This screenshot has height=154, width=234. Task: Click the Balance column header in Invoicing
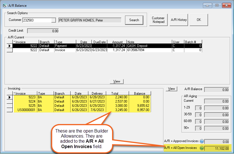tap(140, 93)
